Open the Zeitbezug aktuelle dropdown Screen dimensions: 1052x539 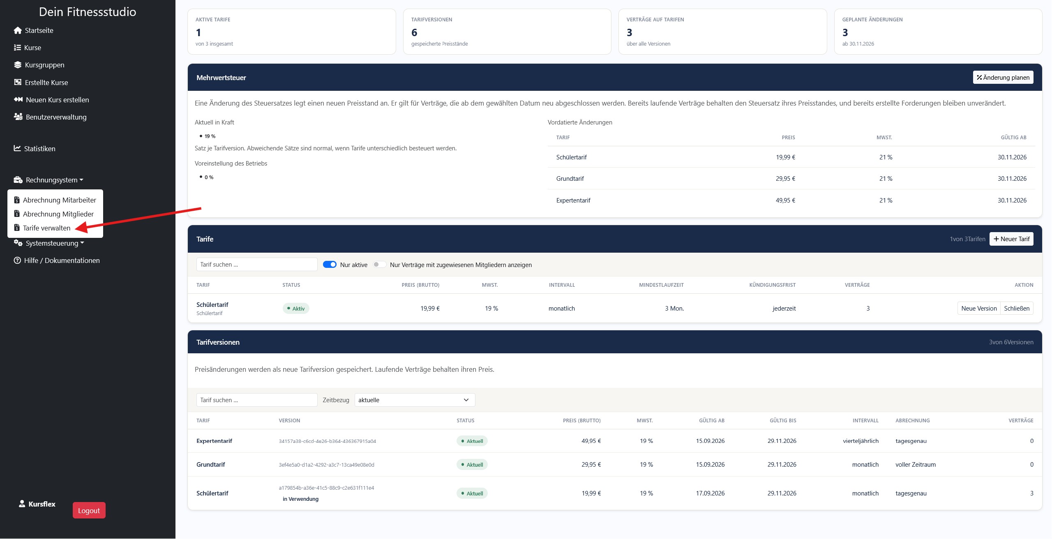[415, 400]
